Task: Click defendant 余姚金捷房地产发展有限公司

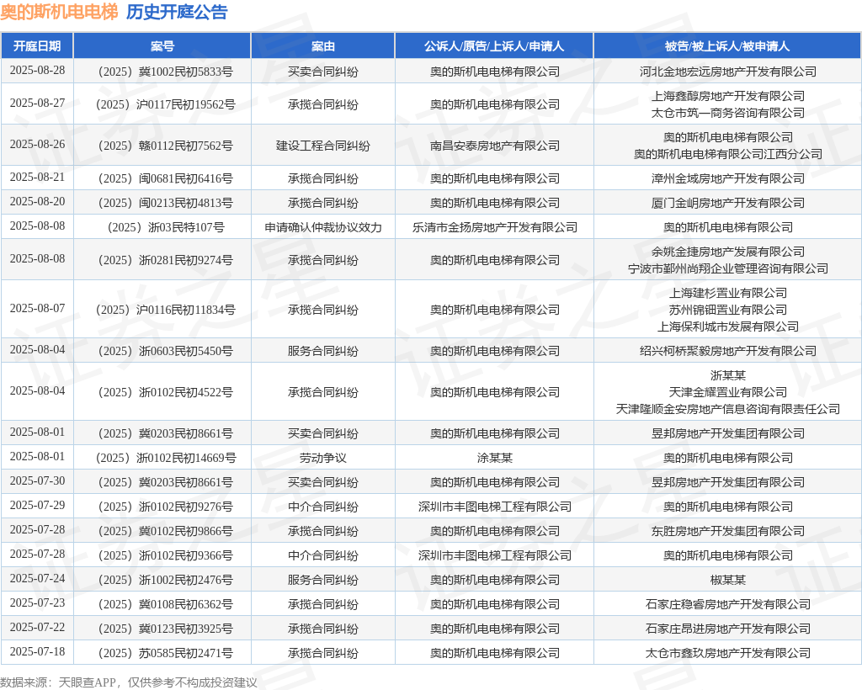Action: (727, 252)
